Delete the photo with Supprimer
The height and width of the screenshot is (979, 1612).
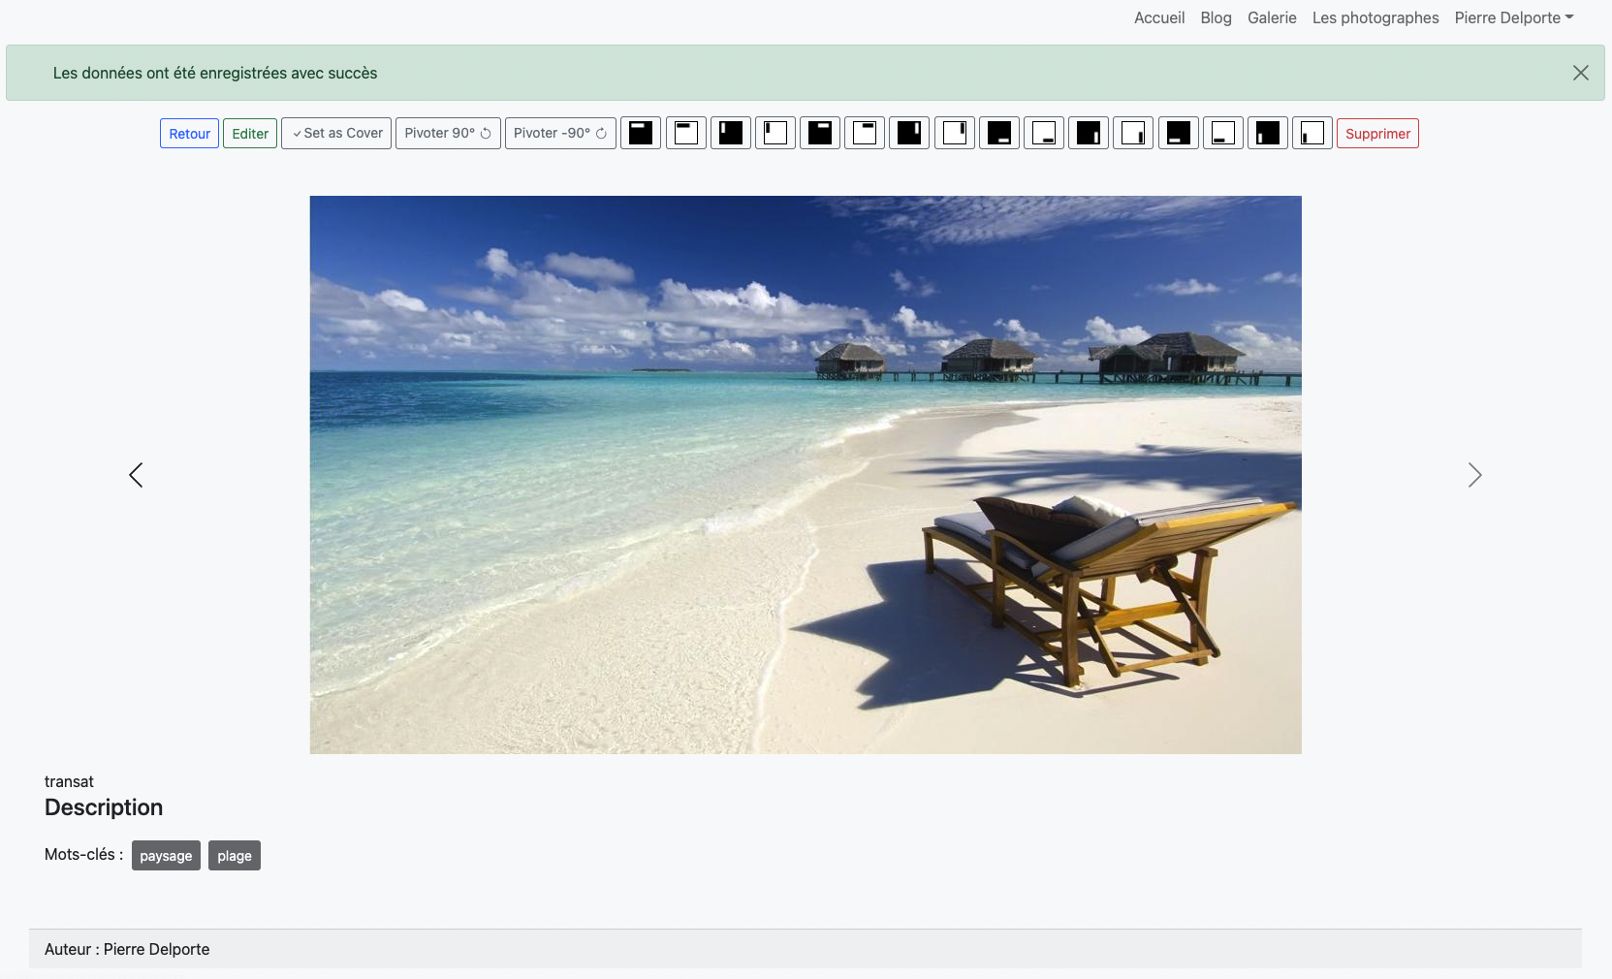1377,134
